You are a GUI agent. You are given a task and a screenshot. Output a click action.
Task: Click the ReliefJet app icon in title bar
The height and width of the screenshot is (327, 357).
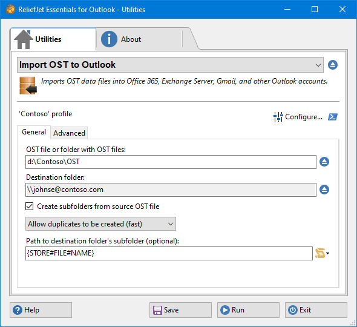10,9
